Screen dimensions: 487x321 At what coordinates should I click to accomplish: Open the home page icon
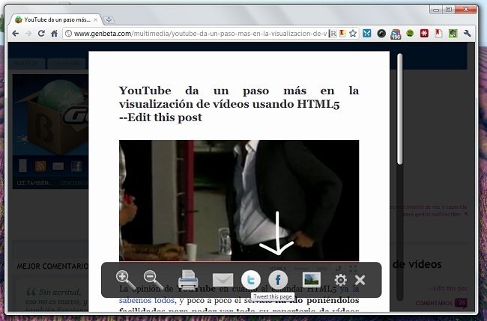(x=55, y=34)
